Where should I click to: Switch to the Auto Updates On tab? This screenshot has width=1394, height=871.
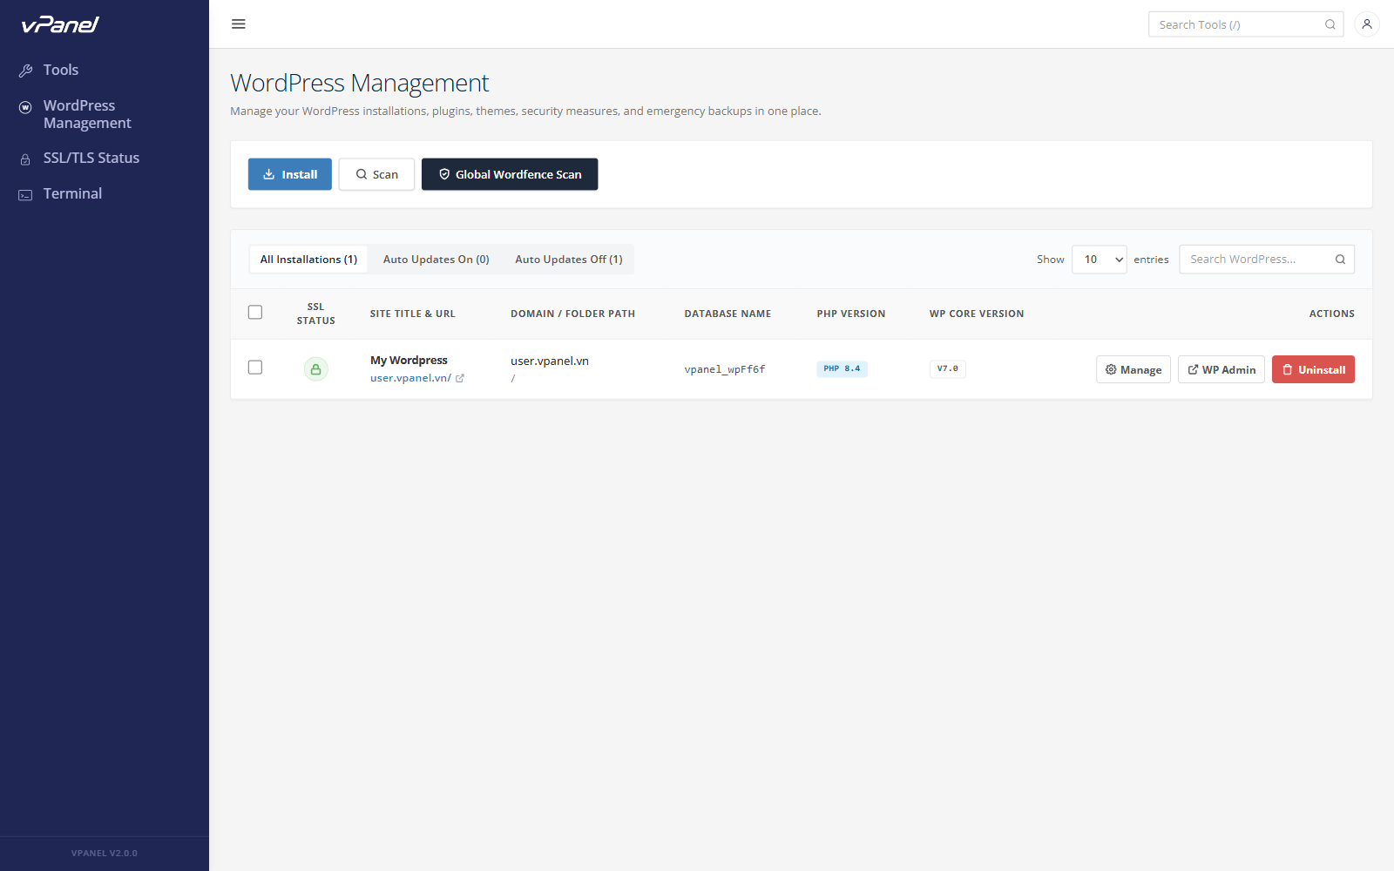[x=436, y=260]
